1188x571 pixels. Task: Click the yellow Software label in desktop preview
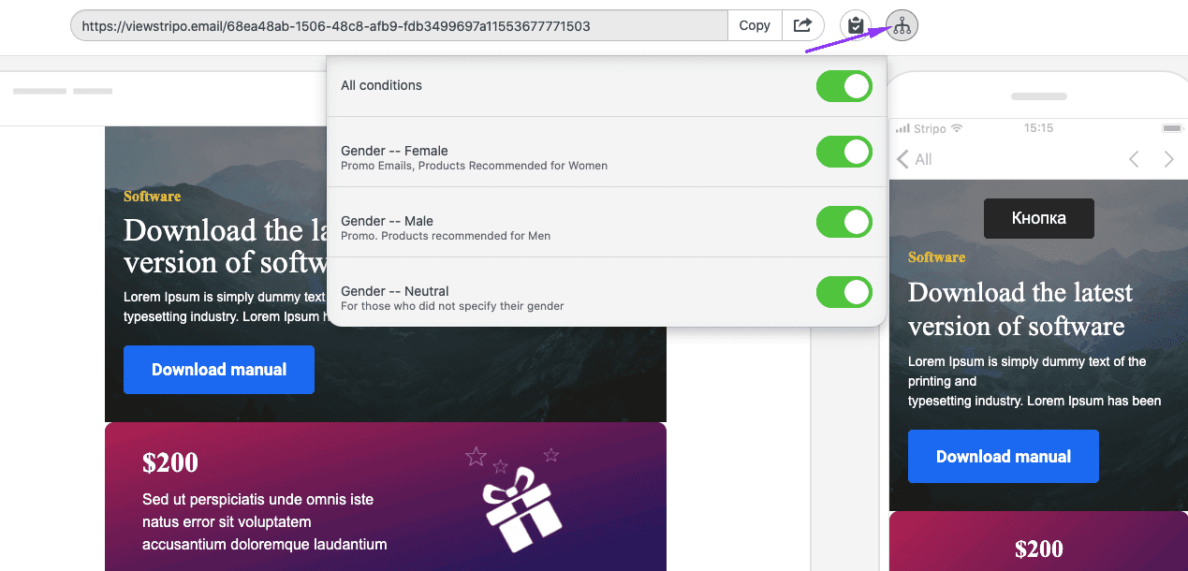152,197
